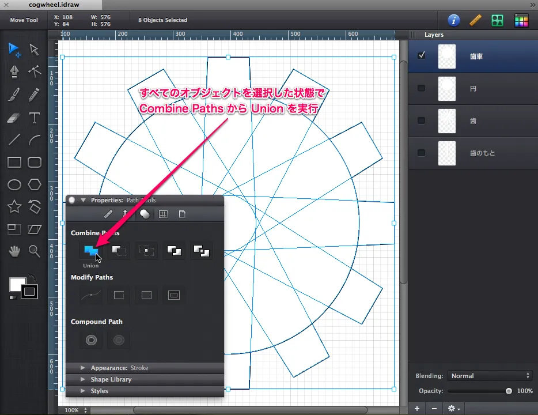Open the Info inspector icon
Viewport: 538px width, 415px height.
454,20
